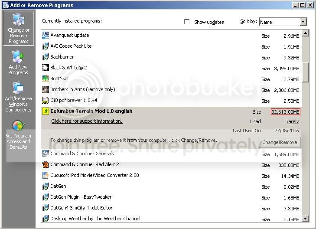Click the Backburner program icon
This screenshot has height=229, width=316.
click(46, 57)
